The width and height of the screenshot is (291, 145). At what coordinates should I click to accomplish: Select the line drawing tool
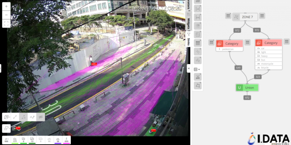(15, 117)
